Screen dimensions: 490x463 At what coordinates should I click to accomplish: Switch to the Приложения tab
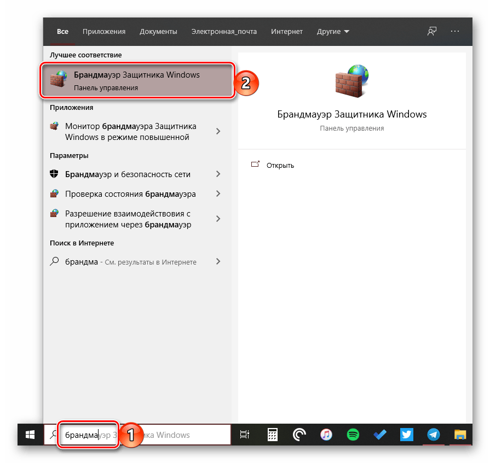coord(104,32)
